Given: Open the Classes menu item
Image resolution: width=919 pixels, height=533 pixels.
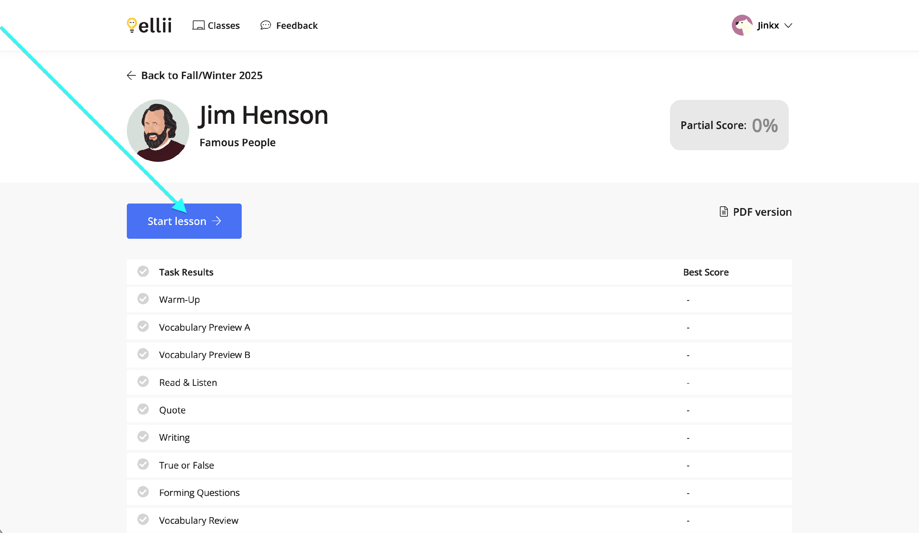Looking at the screenshot, I should point(224,25).
